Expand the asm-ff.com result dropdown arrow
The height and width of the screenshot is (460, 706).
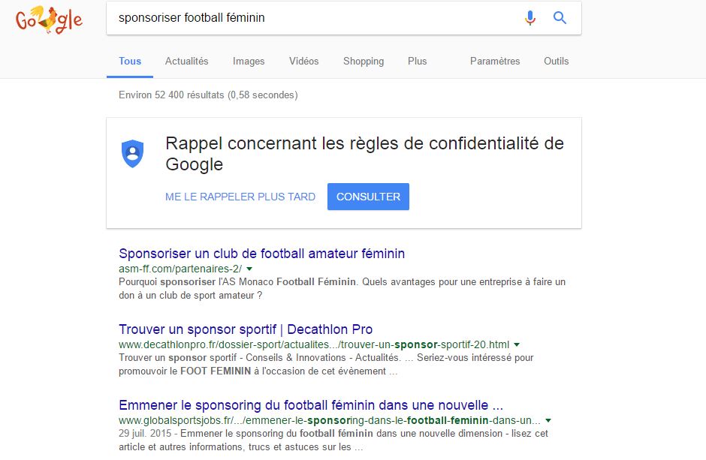(x=249, y=269)
